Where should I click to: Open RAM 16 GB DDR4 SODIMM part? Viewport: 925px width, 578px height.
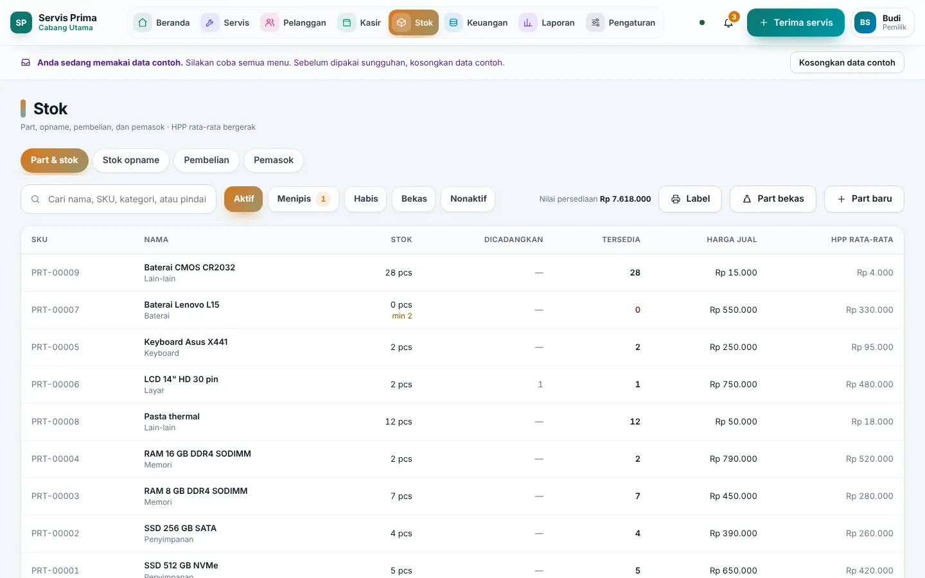tap(463, 459)
